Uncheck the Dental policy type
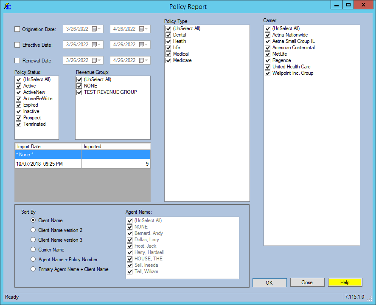This screenshot has width=376, height=305. coord(168,35)
